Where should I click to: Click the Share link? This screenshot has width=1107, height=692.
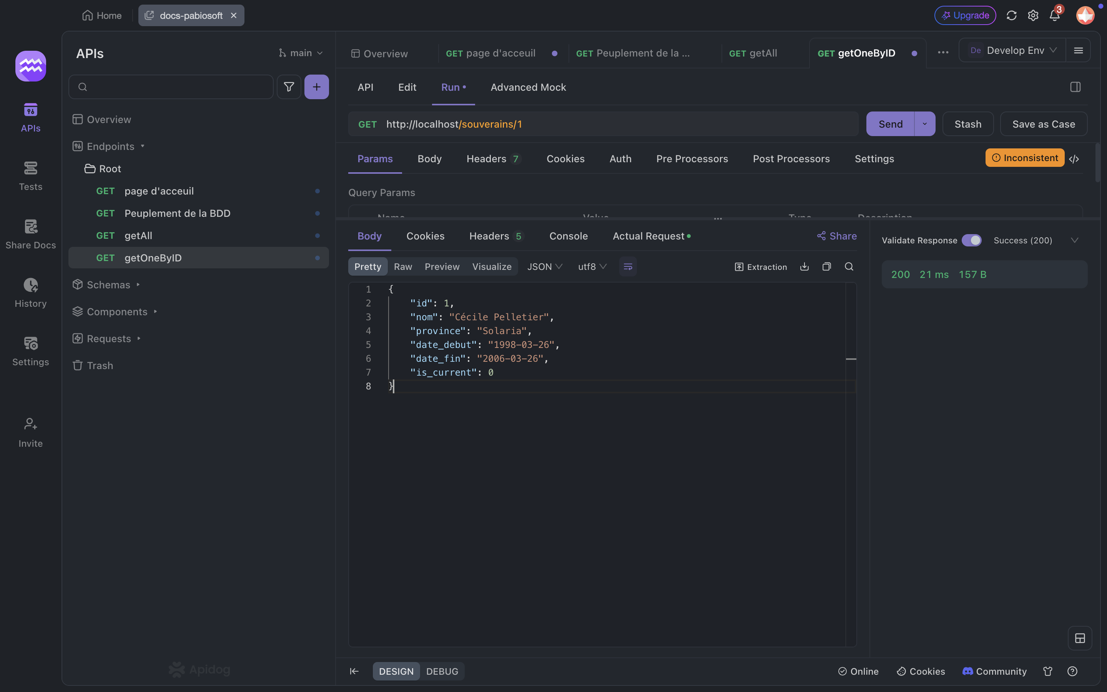(837, 236)
